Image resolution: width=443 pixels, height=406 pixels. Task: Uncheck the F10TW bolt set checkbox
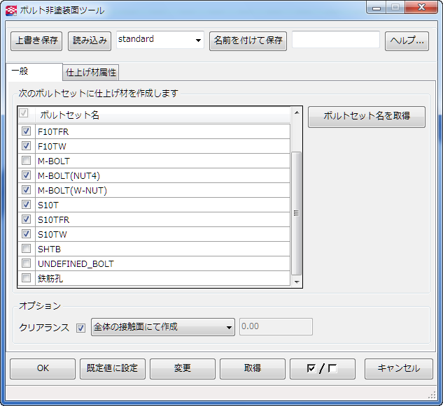pyautogui.click(x=27, y=146)
